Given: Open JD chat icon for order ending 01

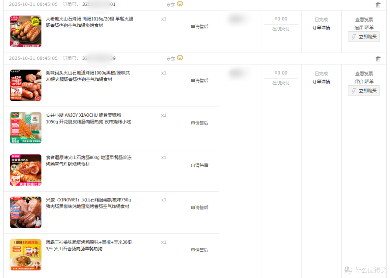Looking at the screenshot, I should tap(180, 4).
